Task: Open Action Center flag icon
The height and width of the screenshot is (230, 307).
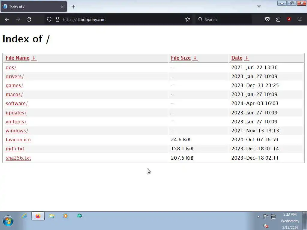Action: coord(266,217)
